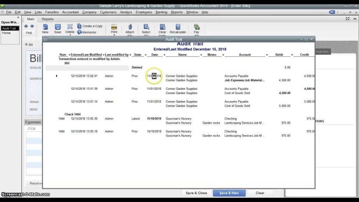
Task: Select Audit Trail in Open Windows list
Action: click(10, 28)
